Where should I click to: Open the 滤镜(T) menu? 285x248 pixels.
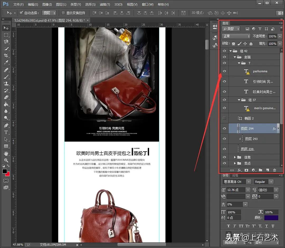click(x=105, y=4)
